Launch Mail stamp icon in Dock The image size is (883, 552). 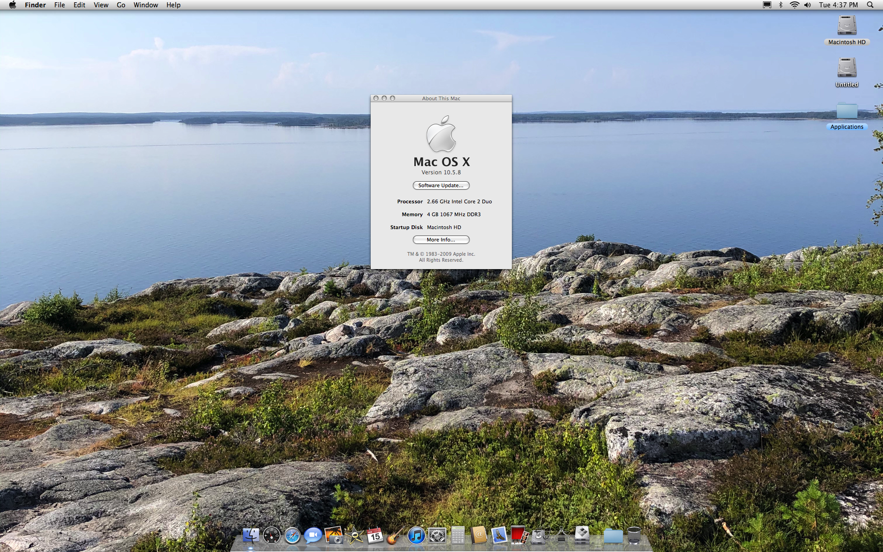pyautogui.click(x=499, y=535)
